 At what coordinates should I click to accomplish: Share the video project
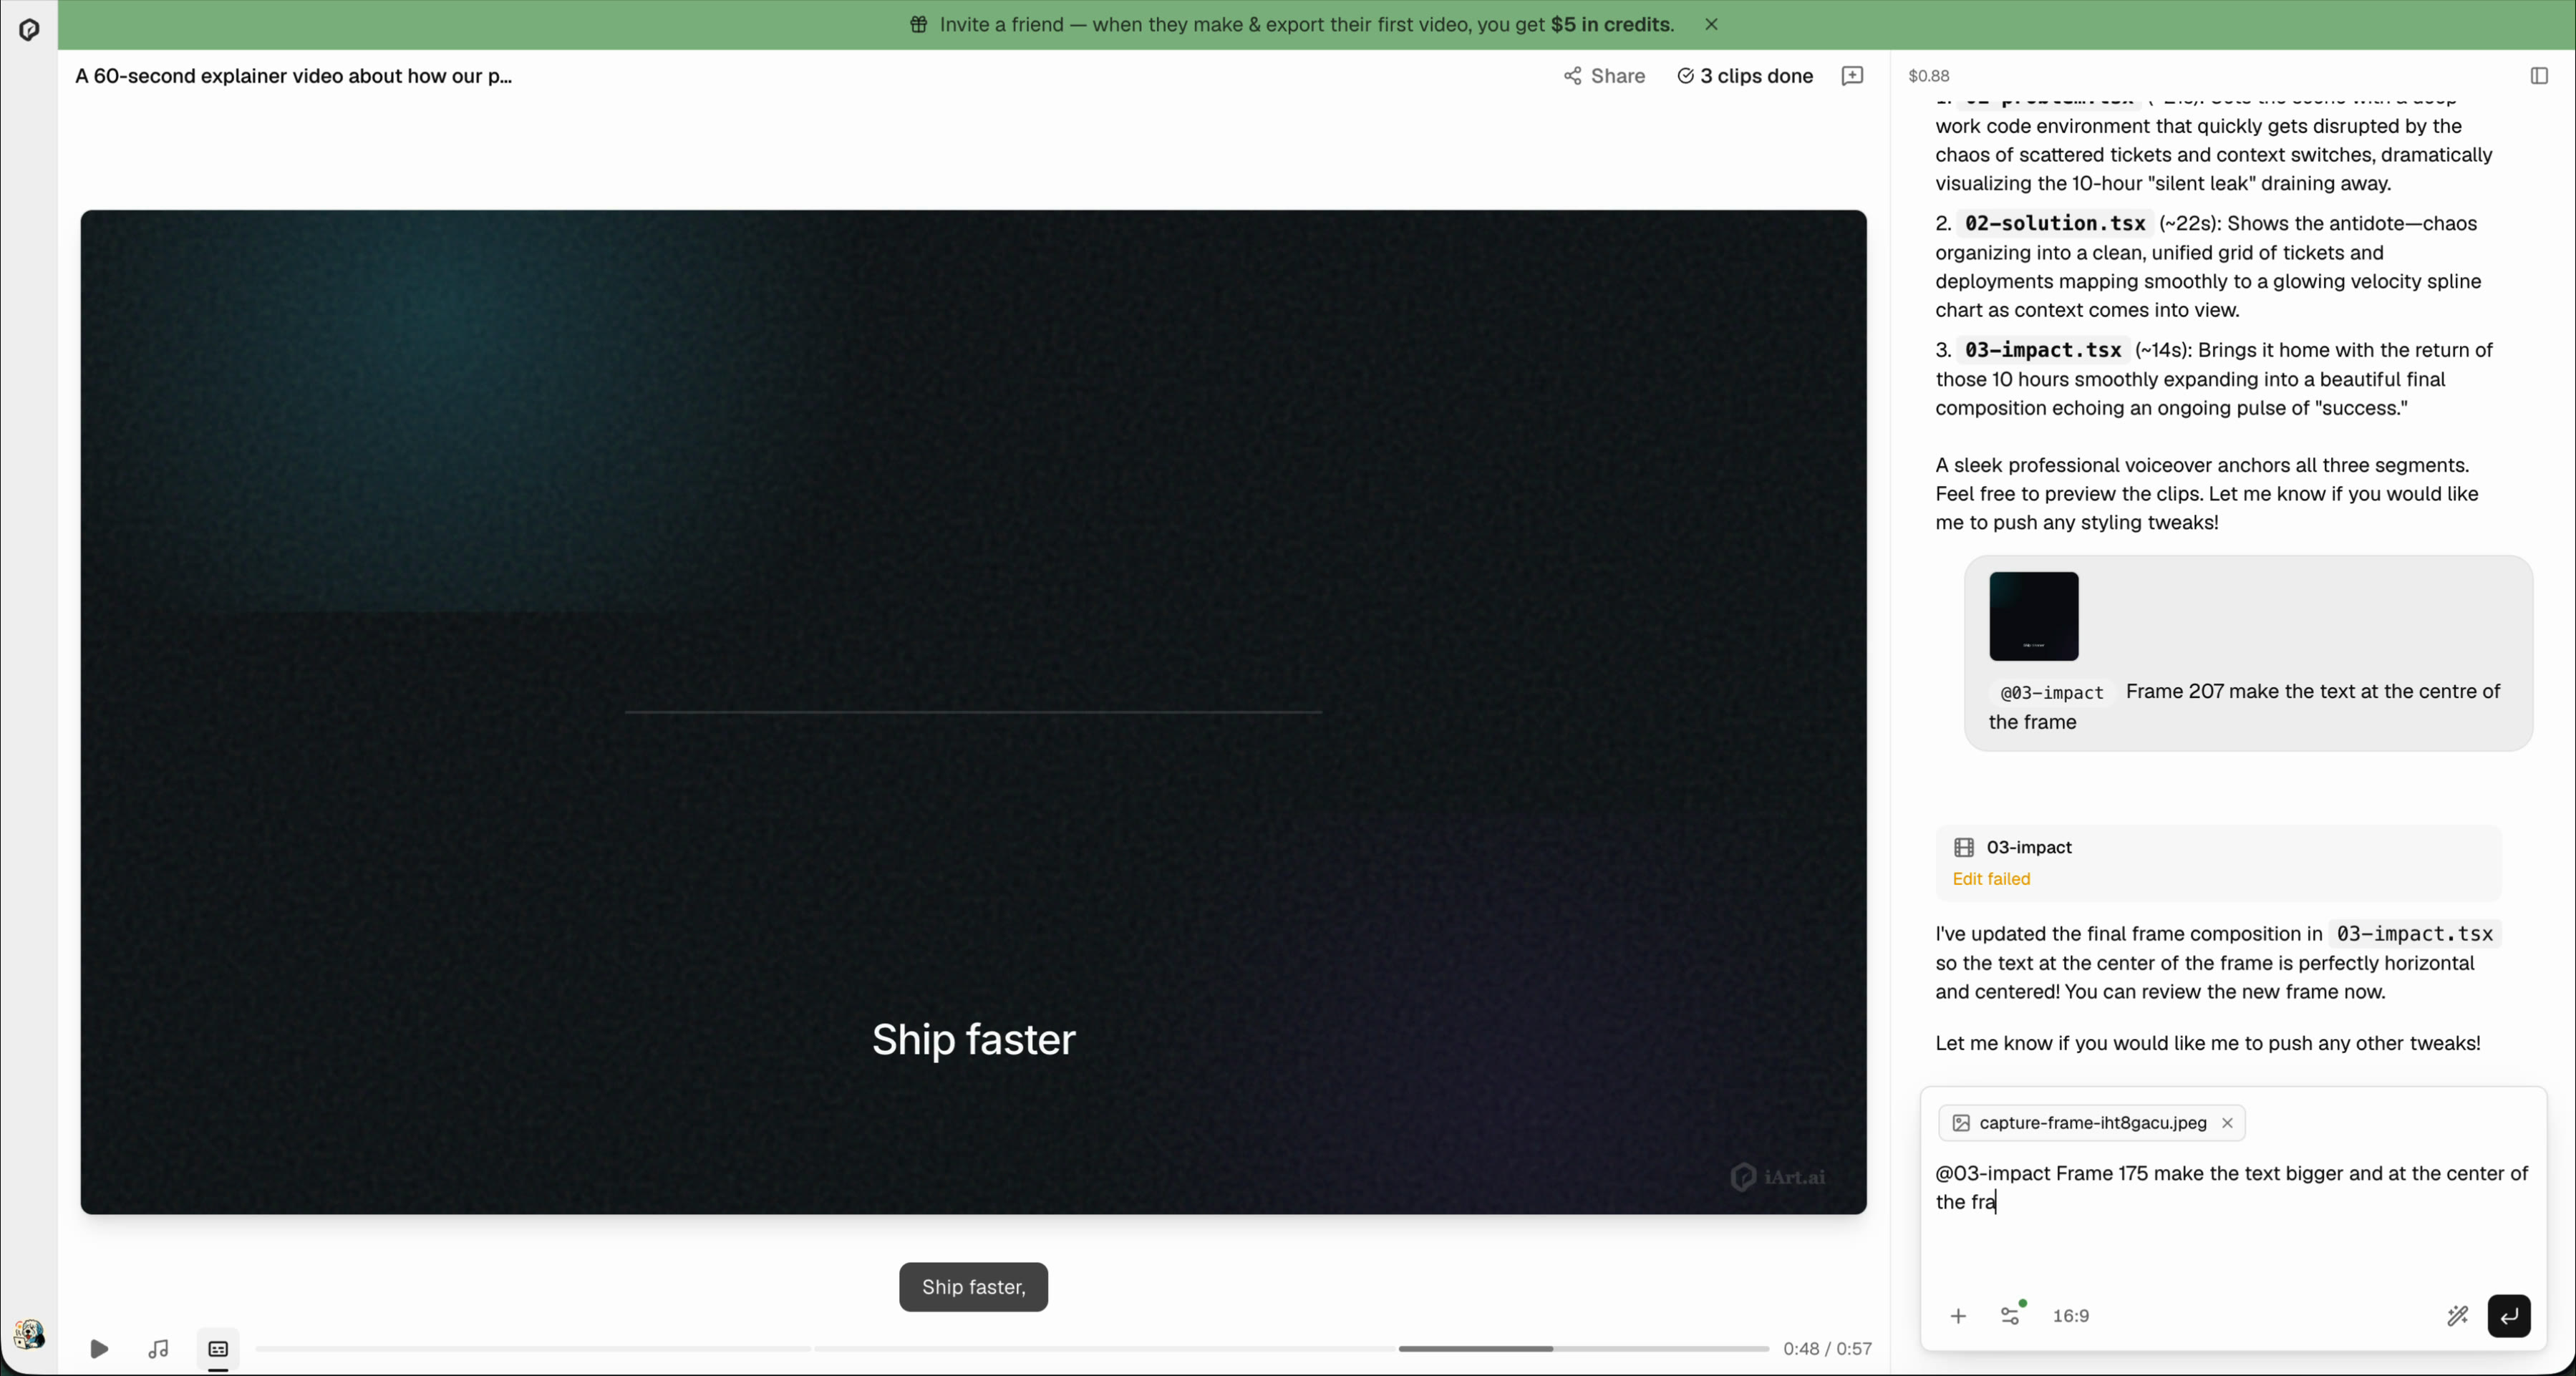[x=1604, y=76]
